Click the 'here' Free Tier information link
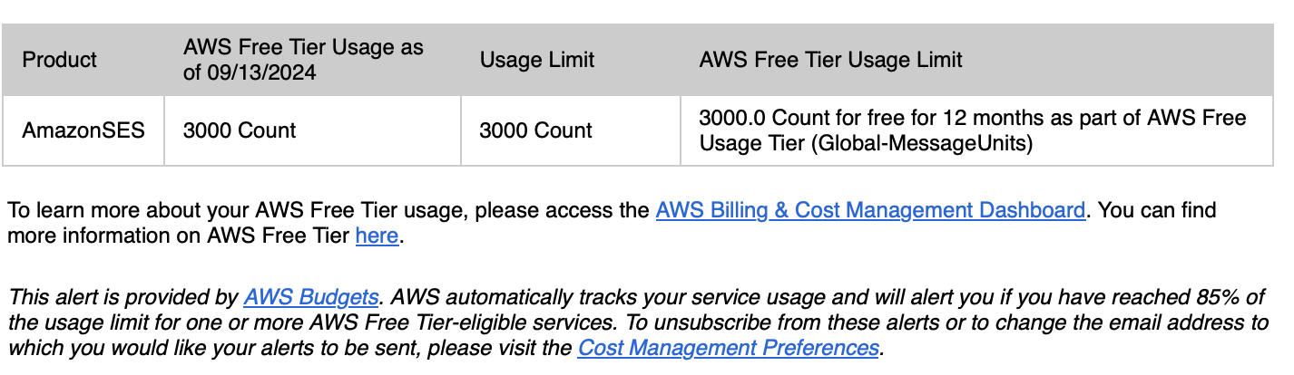1294x375 pixels. pos(377,236)
